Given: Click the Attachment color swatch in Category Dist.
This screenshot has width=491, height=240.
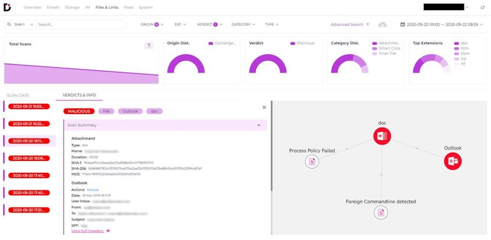Looking at the screenshot, I should click(374, 43).
